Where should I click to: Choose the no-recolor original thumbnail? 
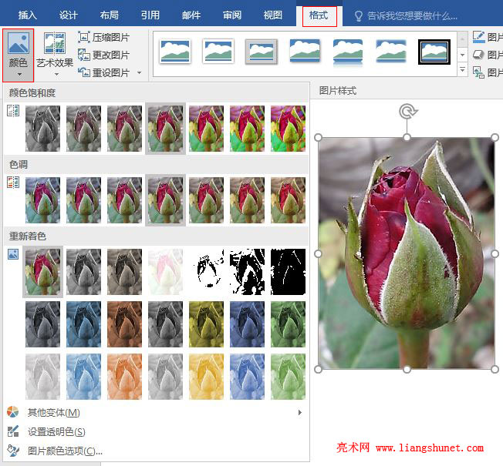[42, 272]
